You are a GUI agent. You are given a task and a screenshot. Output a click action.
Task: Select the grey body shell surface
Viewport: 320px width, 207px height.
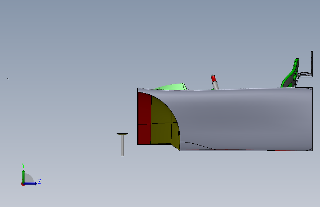pos(245,119)
